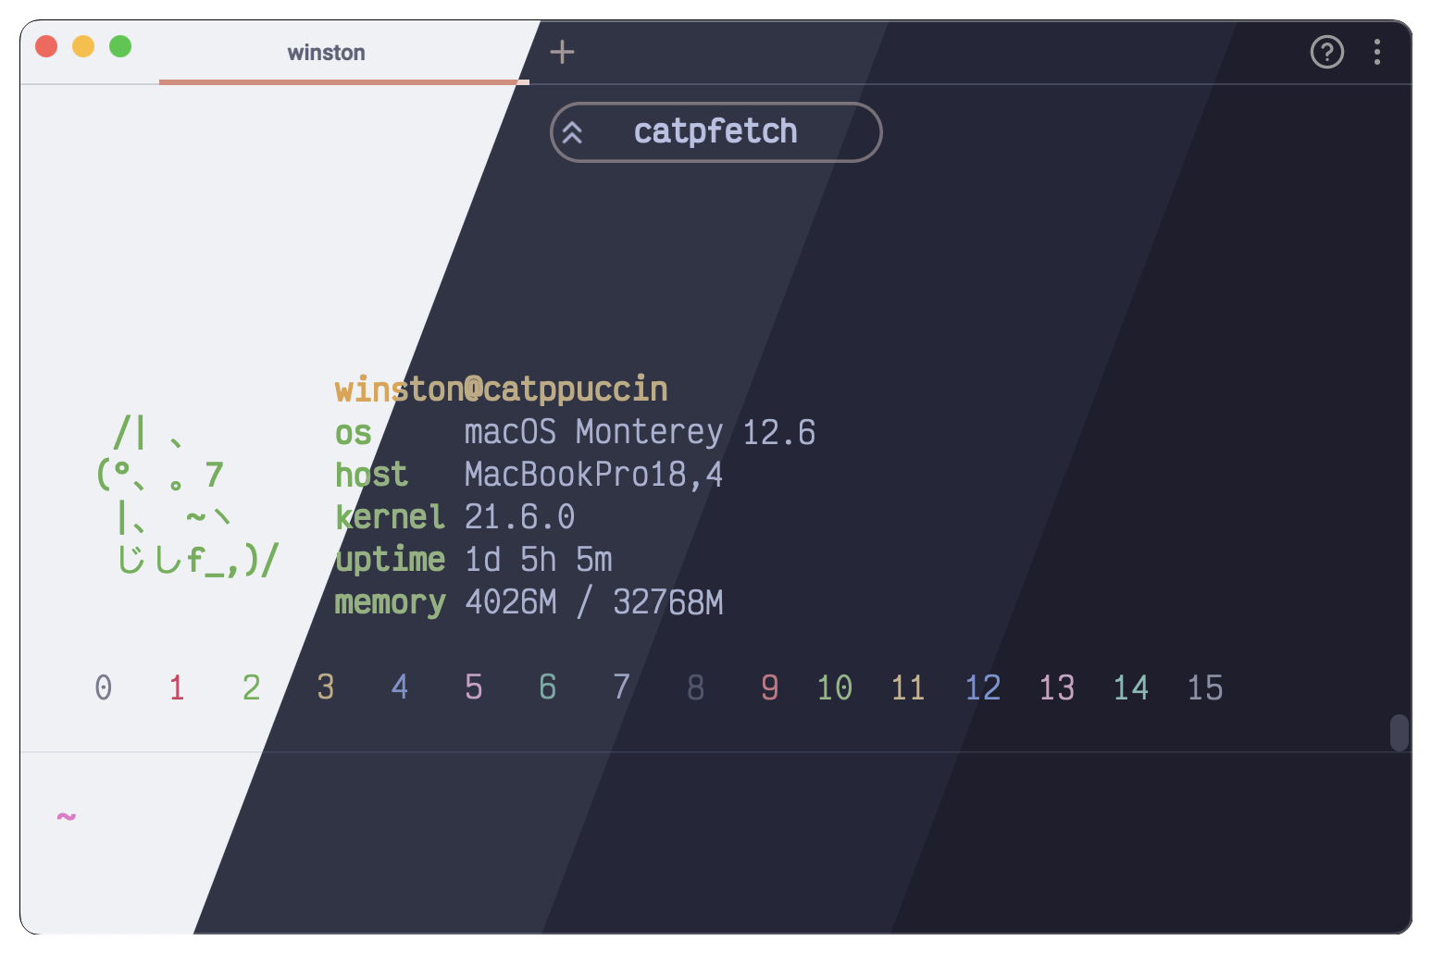Viewport: 1431px width, 953px height.
Task: Minimize the window with the yellow button
Action: click(83, 46)
